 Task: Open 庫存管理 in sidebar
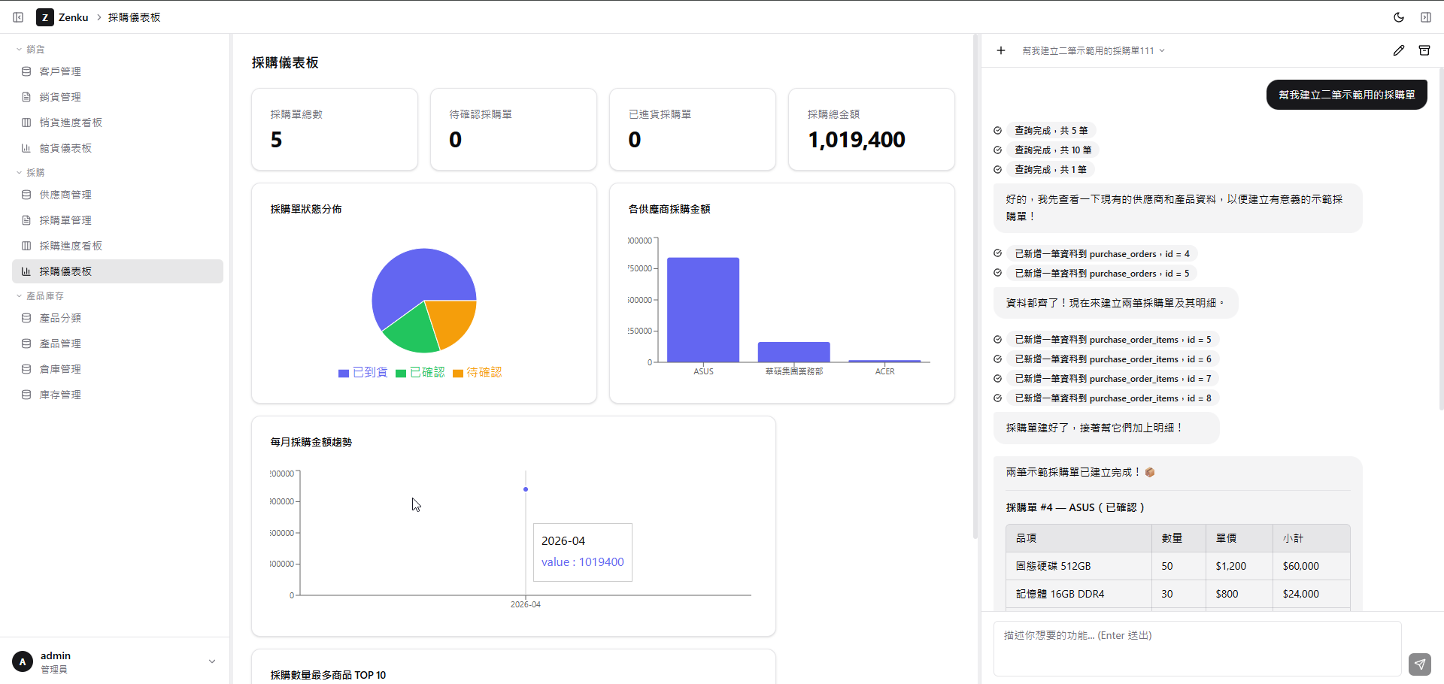coord(117,395)
